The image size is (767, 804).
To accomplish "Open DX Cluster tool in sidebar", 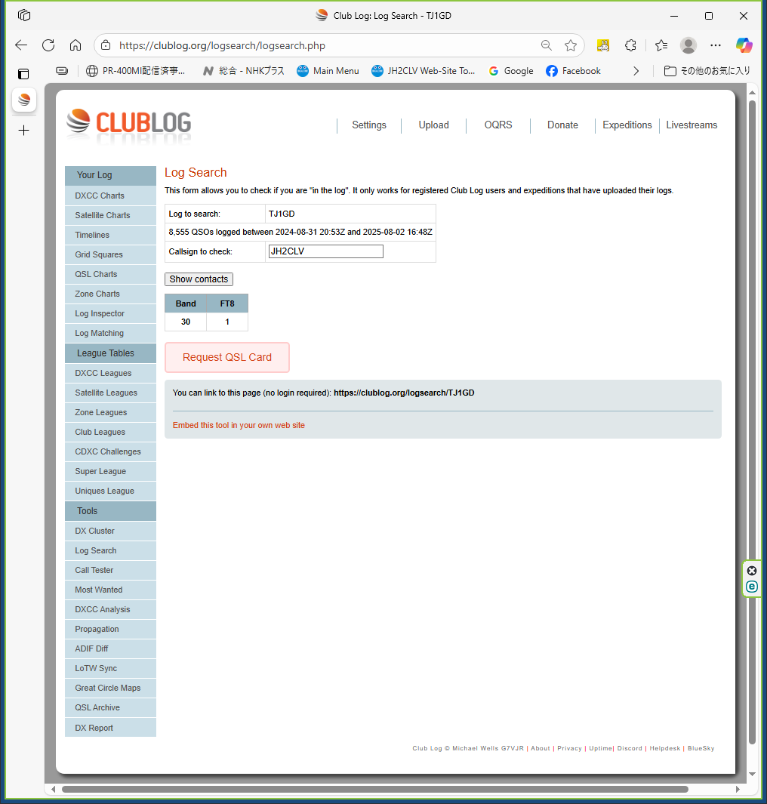I will (110, 531).
